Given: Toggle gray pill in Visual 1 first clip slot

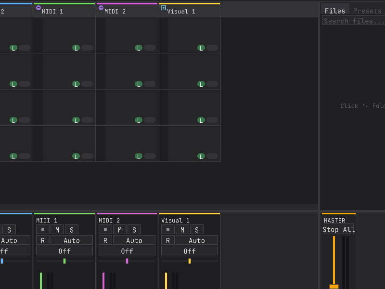Looking at the screenshot, I should click(x=212, y=48).
